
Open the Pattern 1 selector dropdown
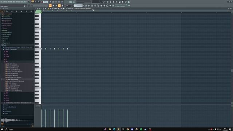coord(78,6)
